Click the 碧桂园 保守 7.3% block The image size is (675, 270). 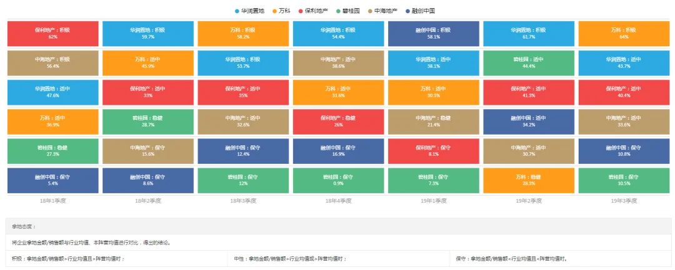(434, 180)
